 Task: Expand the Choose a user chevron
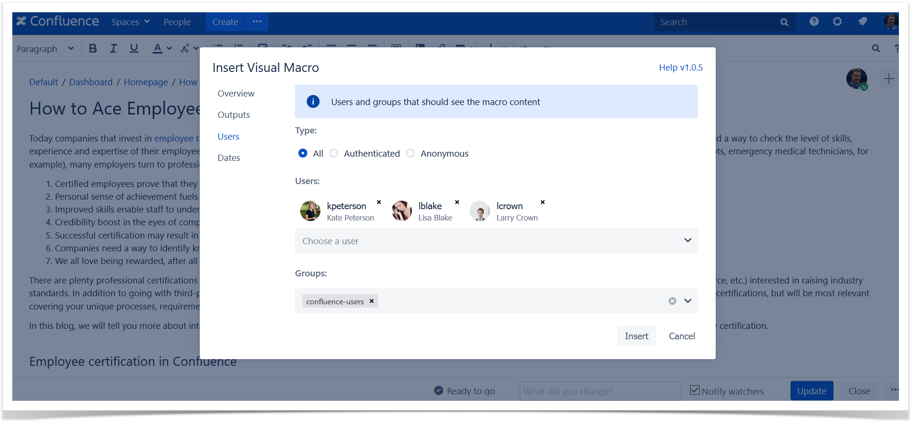pos(688,240)
